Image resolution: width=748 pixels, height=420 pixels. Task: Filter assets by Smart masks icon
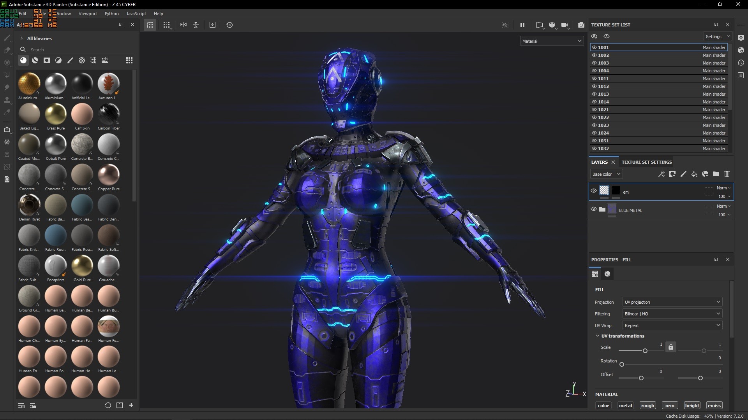(x=47, y=60)
